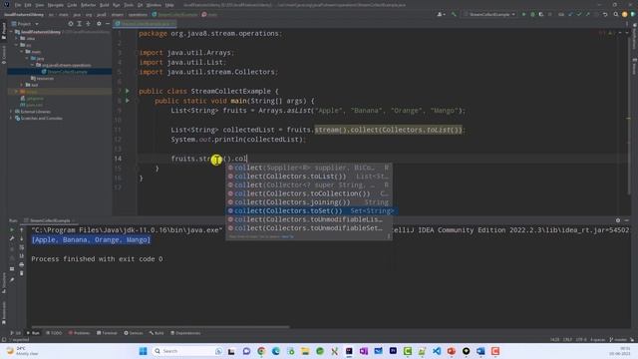Select StreamCollectExample file in project tree

point(67,72)
